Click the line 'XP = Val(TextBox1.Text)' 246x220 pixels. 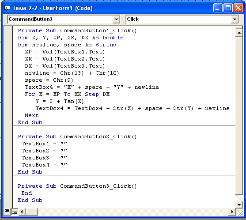click(65, 52)
